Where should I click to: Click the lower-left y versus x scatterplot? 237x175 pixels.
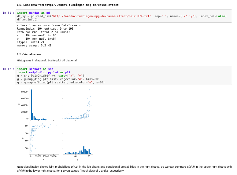(44, 138)
